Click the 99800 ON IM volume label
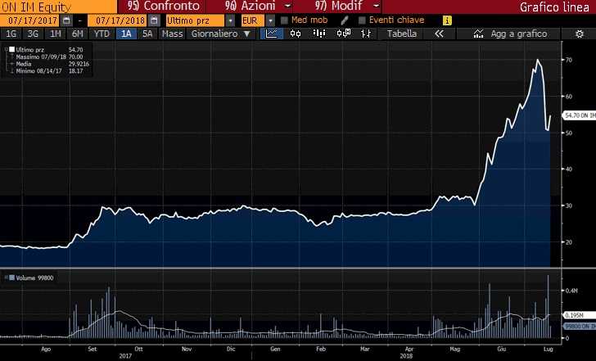The width and height of the screenshot is (596, 361). pos(580,326)
